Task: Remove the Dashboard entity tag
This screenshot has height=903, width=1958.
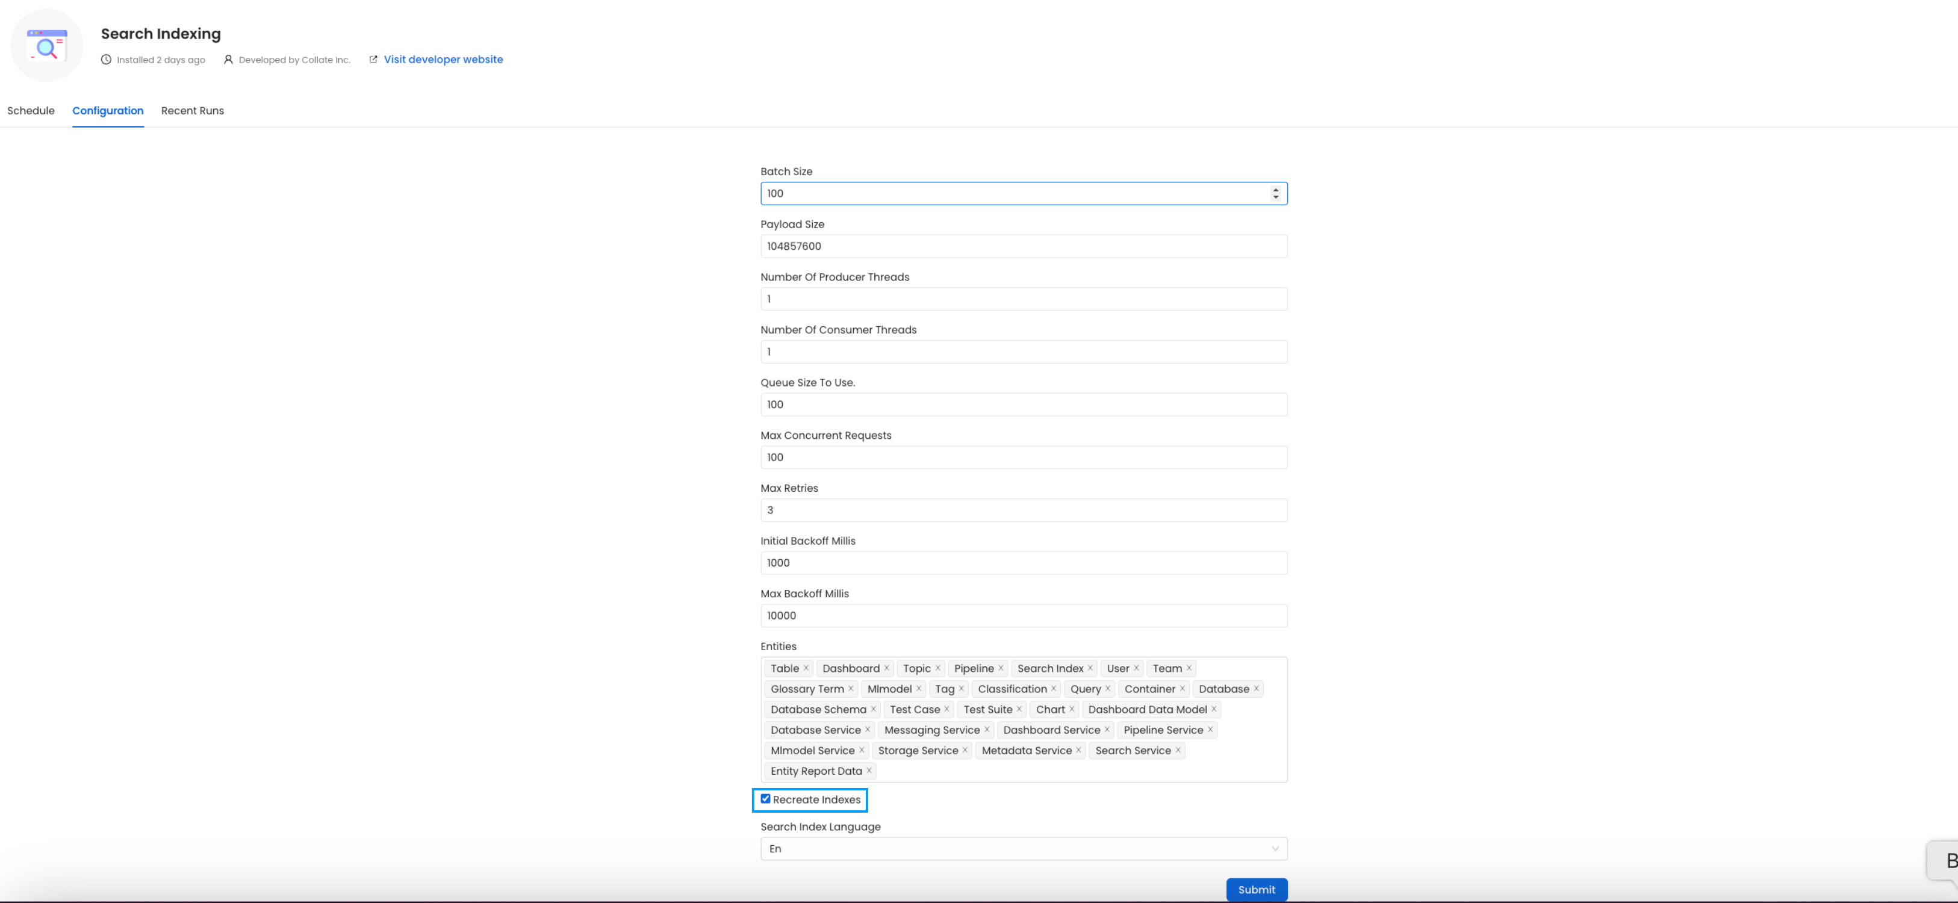Action: tap(886, 668)
